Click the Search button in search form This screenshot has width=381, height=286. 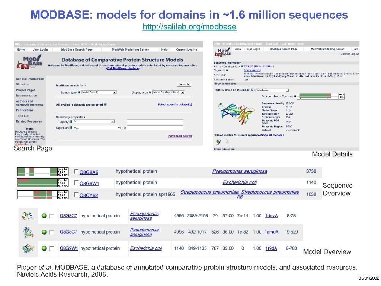click(x=184, y=84)
